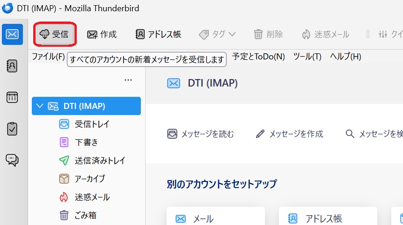The width and height of the screenshot is (403, 225).
Task: Open folder pane options (three dots)
Action: (128, 80)
